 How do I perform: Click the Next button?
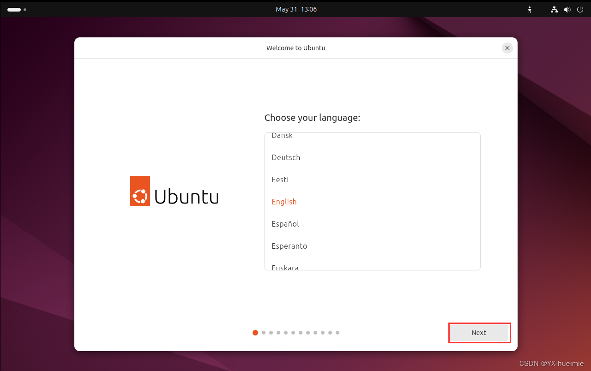(x=479, y=333)
